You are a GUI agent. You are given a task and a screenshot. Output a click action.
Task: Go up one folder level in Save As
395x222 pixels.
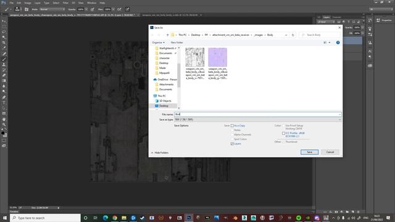click(167, 35)
